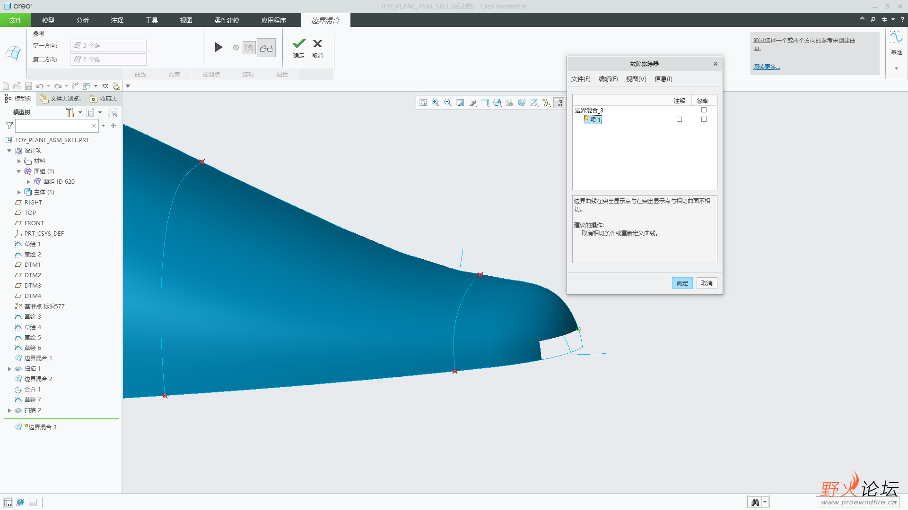
Task: Switch to the 模型 ribbon tab
Action: pos(48,20)
